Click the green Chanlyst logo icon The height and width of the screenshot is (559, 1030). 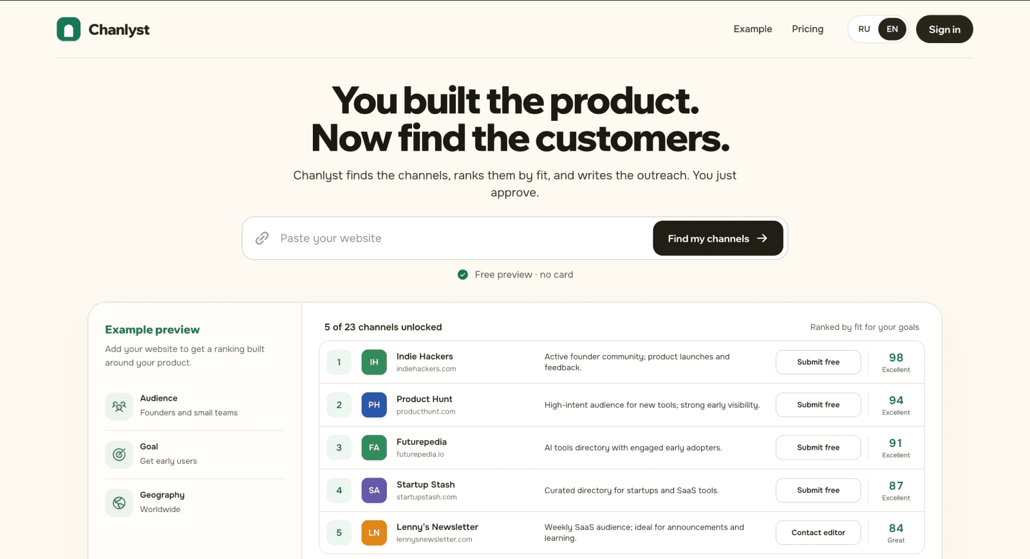[68, 29]
